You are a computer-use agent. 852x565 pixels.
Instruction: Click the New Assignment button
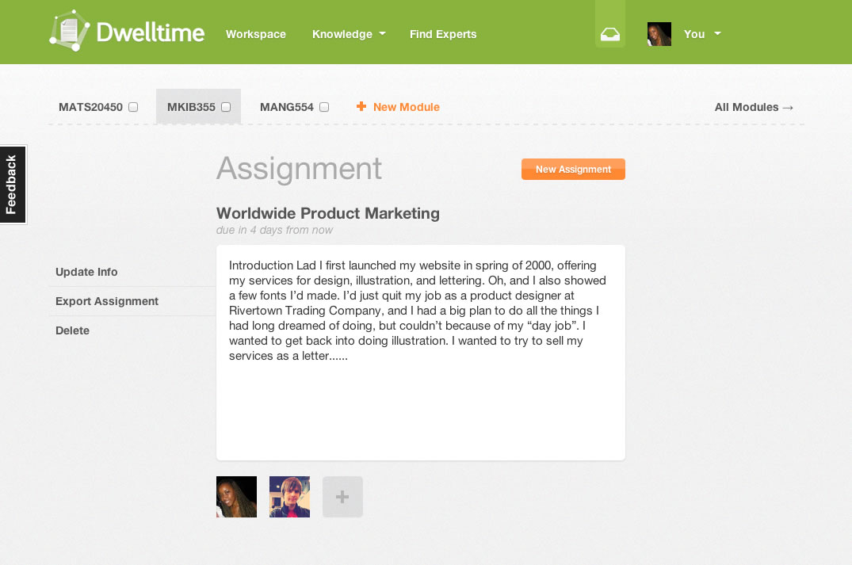[x=573, y=169]
